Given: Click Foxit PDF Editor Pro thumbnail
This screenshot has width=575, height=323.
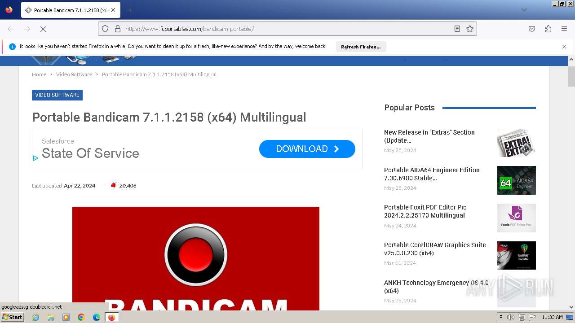Looking at the screenshot, I should click(517, 218).
